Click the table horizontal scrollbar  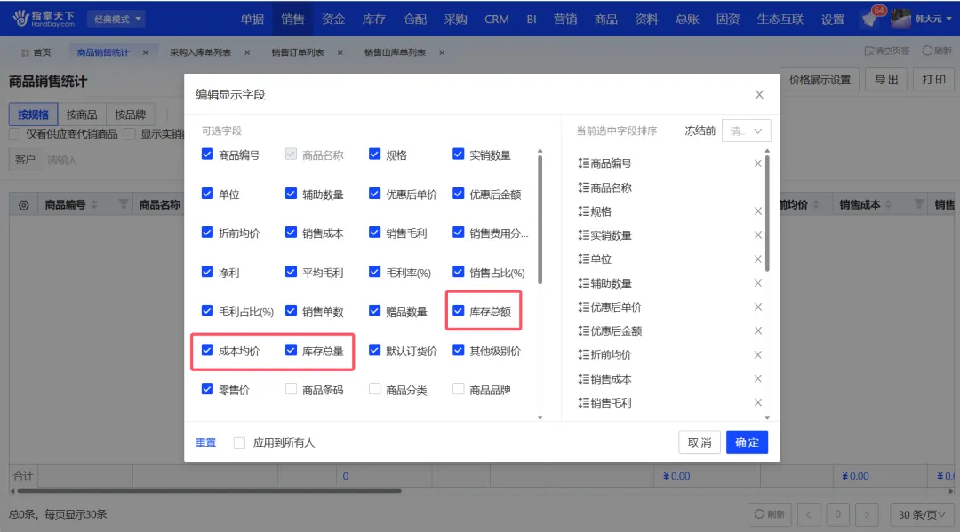210,490
